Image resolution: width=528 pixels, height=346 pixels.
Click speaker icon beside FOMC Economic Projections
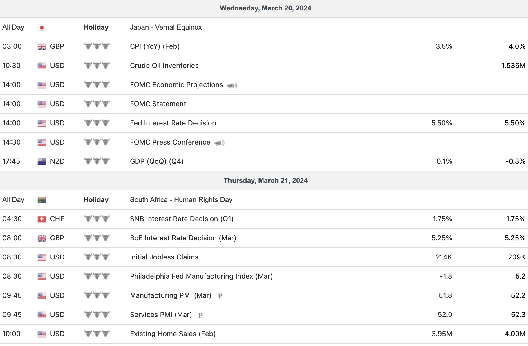[232, 85]
